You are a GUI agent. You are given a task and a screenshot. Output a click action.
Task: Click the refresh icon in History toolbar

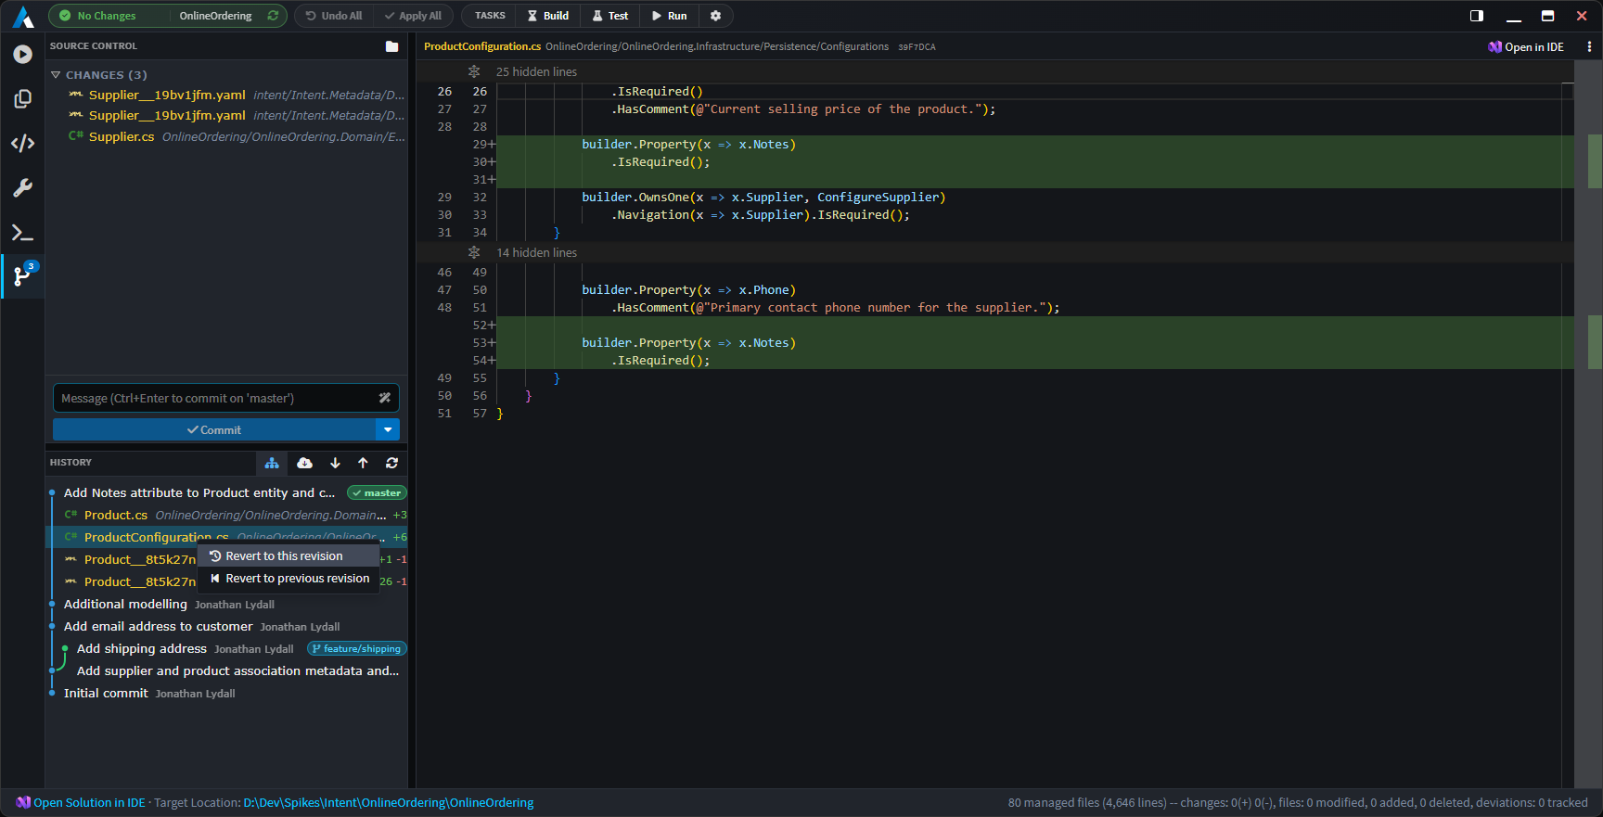391,463
